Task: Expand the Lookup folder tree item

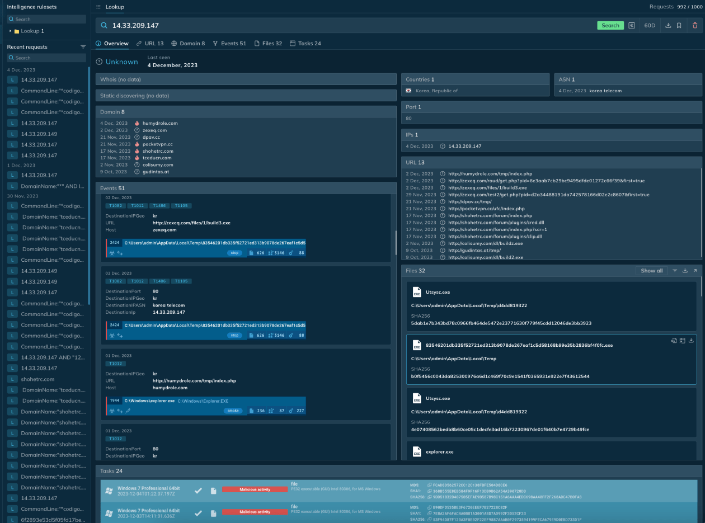Action: 10,31
